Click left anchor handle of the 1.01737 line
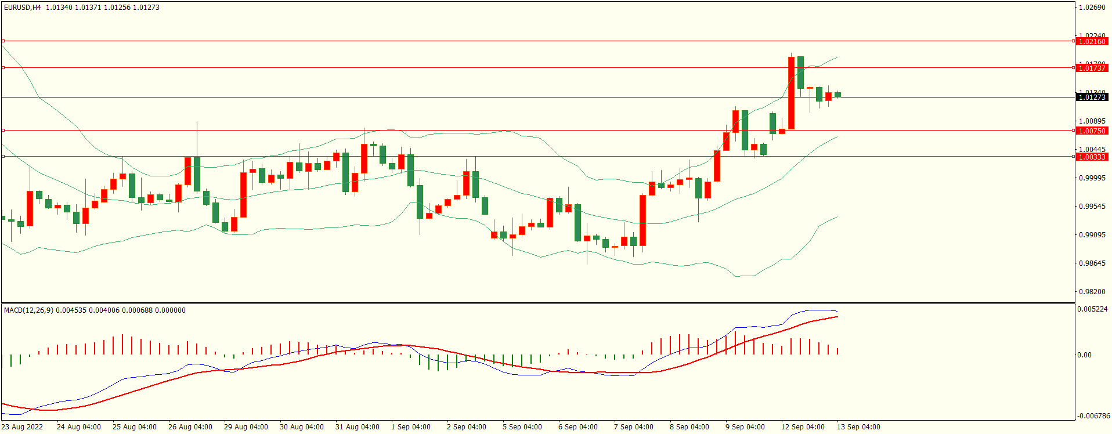The height and width of the screenshot is (434, 1112). click(x=3, y=68)
